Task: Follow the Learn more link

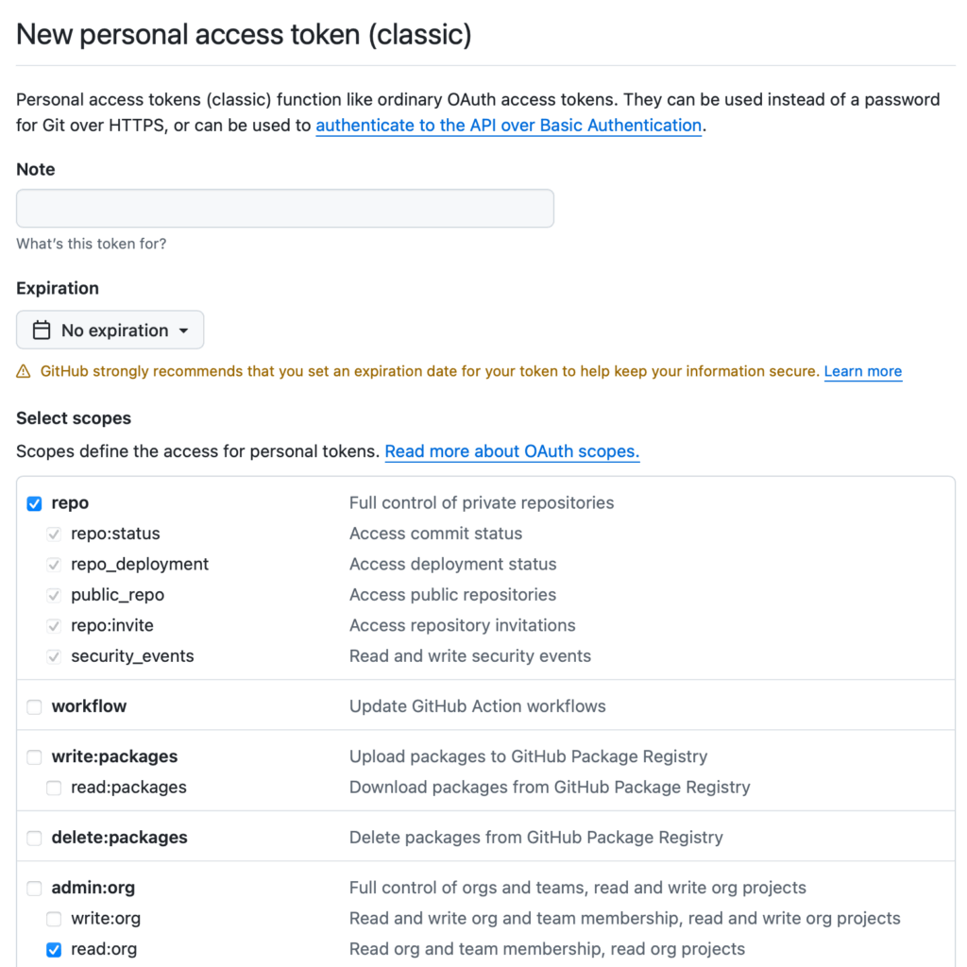Action: click(x=863, y=371)
